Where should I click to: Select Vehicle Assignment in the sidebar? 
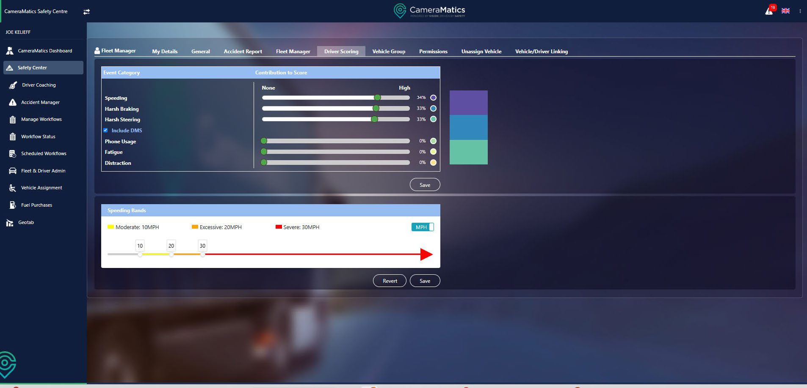(41, 188)
